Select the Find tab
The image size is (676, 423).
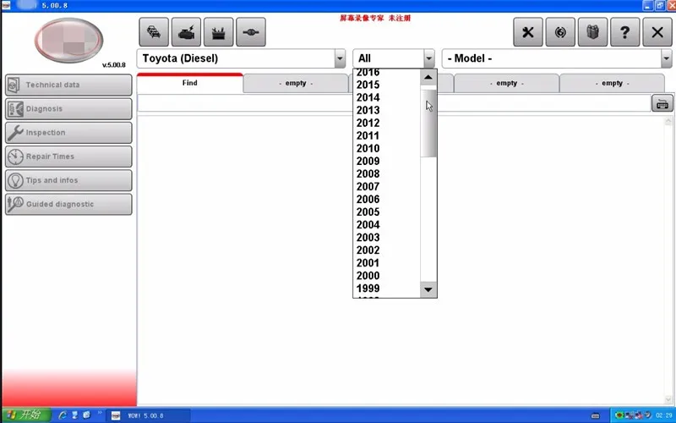[x=189, y=83]
